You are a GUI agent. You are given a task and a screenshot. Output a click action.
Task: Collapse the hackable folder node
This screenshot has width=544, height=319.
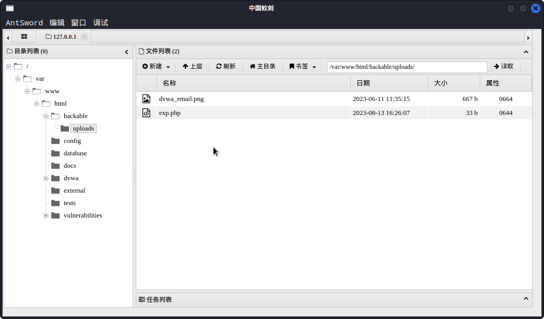[46, 116]
